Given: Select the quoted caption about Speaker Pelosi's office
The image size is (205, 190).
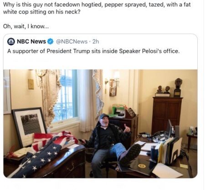Looking at the screenshot, I should pyautogui.click(x=93, y=51).
